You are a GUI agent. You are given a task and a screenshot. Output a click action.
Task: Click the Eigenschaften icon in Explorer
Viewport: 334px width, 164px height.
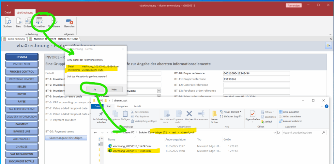253,117
